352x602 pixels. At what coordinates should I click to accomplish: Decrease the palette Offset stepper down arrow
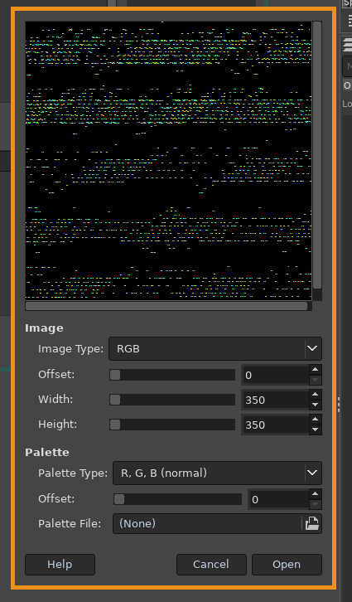coord(316,504)
